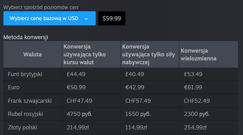
Task: Click the 'Waluta' column header
Action: pos(33,54)
